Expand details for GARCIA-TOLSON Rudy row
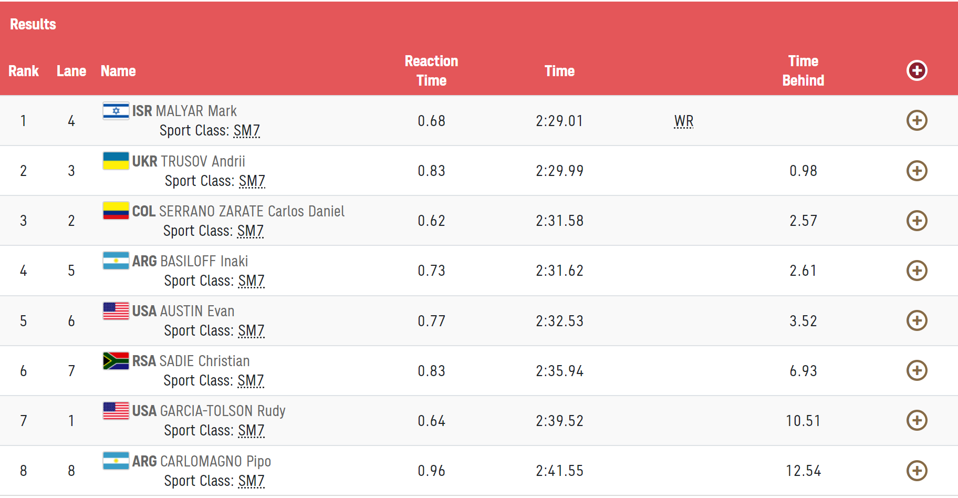 [x=917, y=420]
